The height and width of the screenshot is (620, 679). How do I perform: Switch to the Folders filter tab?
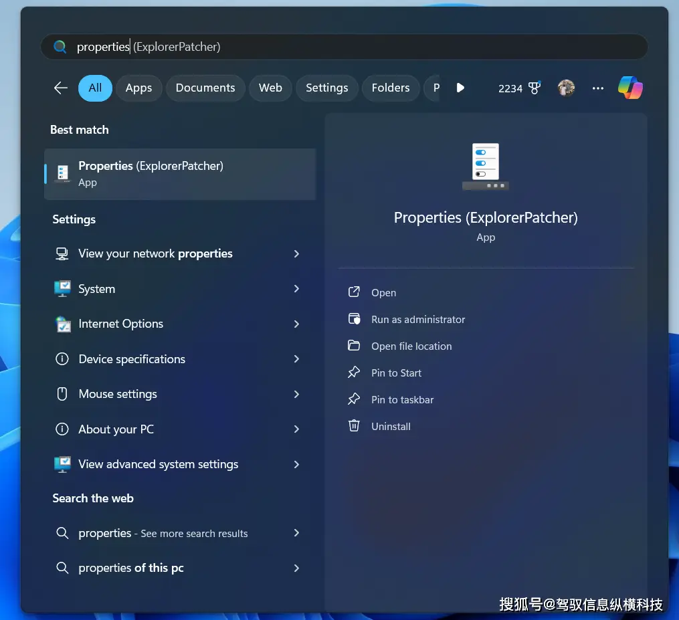point(391,88)
